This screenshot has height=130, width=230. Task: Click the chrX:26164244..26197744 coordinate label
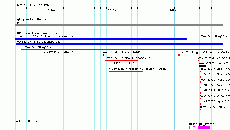(x=33, y=5)
